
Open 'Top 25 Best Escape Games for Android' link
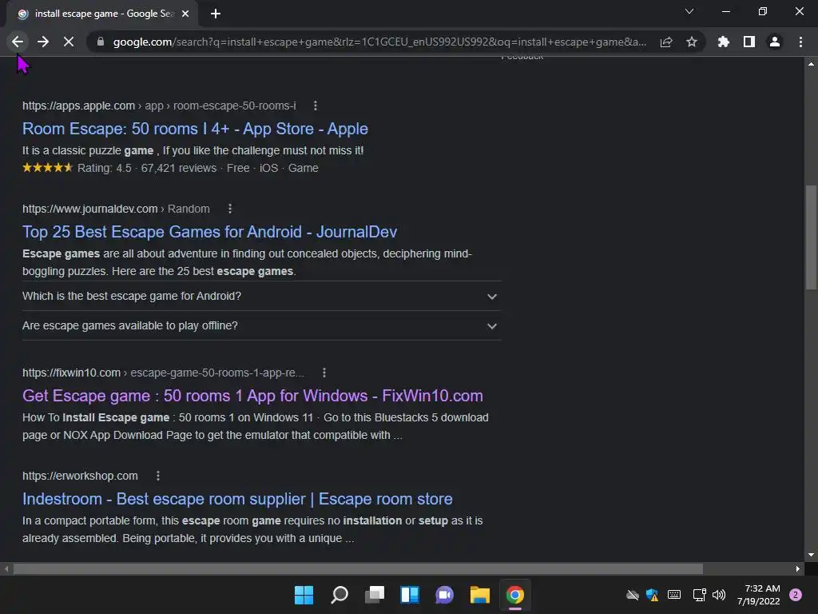pyautogui.click(x=210, y=232)
